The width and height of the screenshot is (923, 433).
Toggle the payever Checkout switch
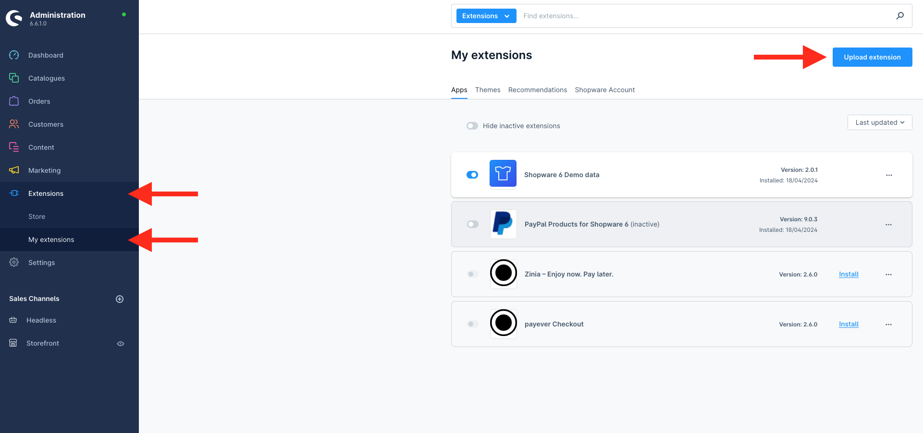[x=473, y=324]
